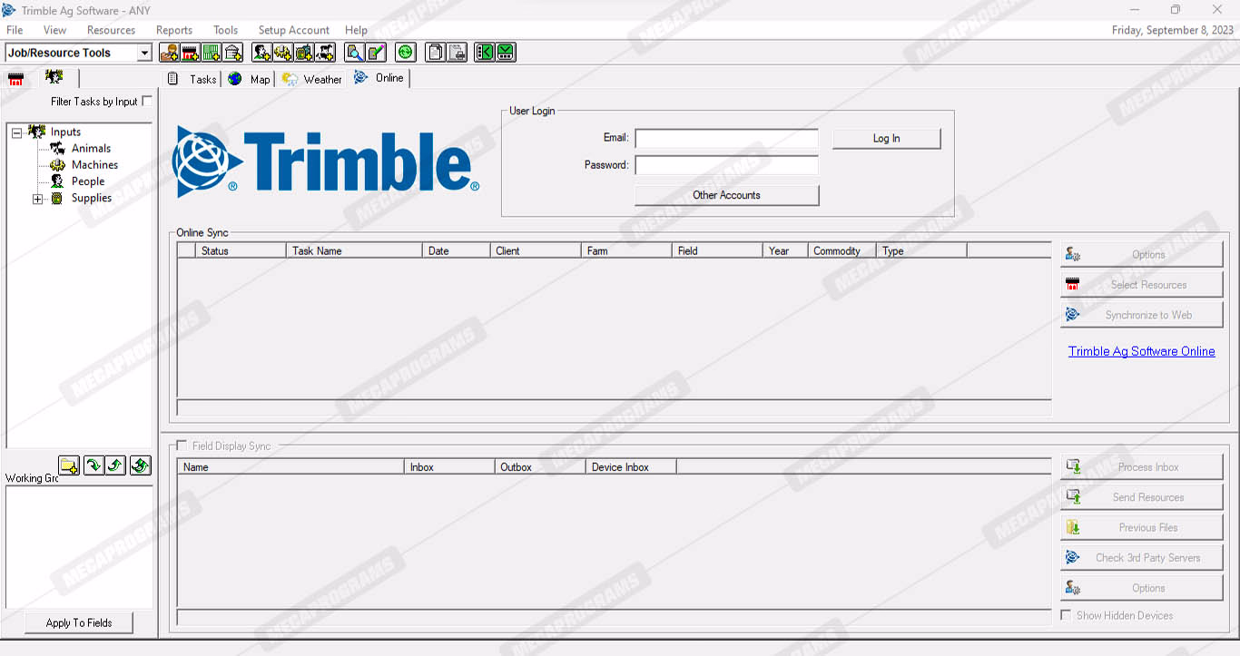
Task: Select People in the Inputs tree
Action: coord(88,181)
